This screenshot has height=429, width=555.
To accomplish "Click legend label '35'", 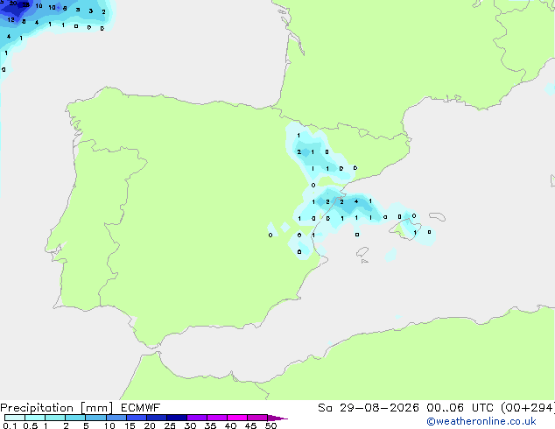I will [210, 425].
